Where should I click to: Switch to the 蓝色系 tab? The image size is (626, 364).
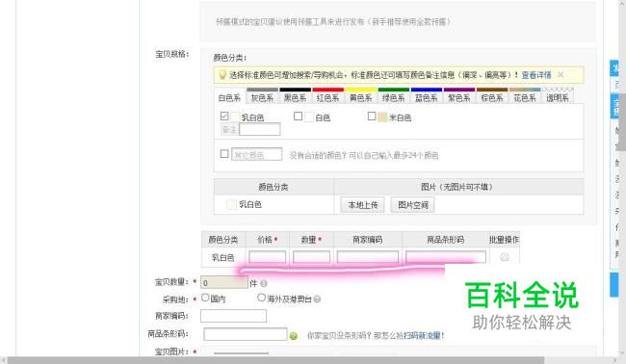427,97
